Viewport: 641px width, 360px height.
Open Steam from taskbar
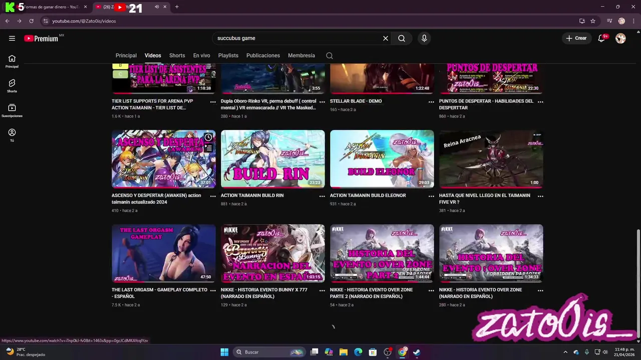pyautogui.click(x=417, y=352)
